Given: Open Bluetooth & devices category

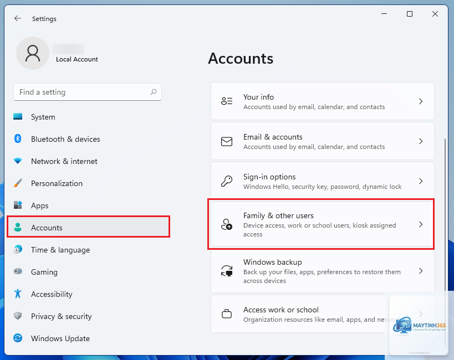Looking at the screenshot, I should [x=65, y=139].
